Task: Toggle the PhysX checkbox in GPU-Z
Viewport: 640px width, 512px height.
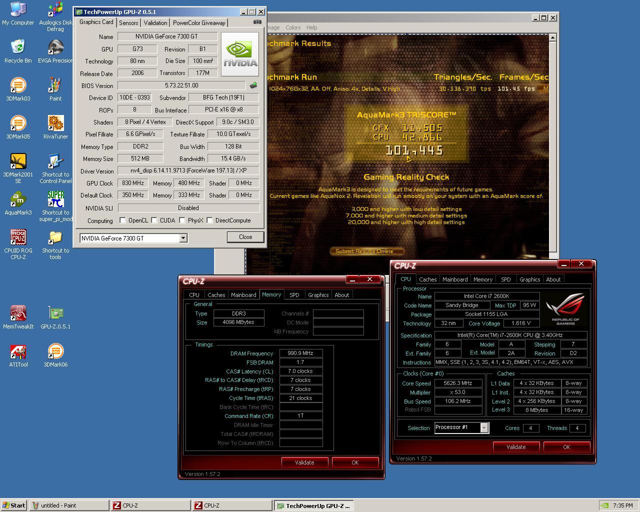Action: click(182, 220)
